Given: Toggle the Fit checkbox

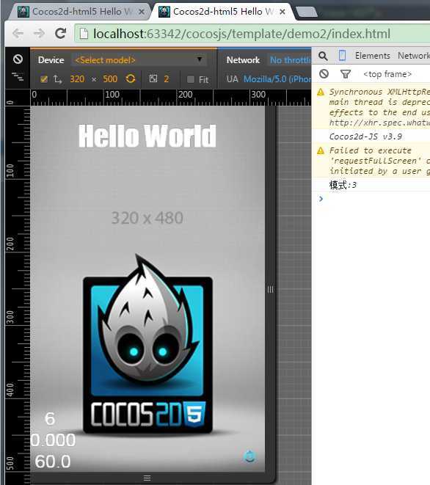Looking at the screenshot, I should tap(191, 80).
